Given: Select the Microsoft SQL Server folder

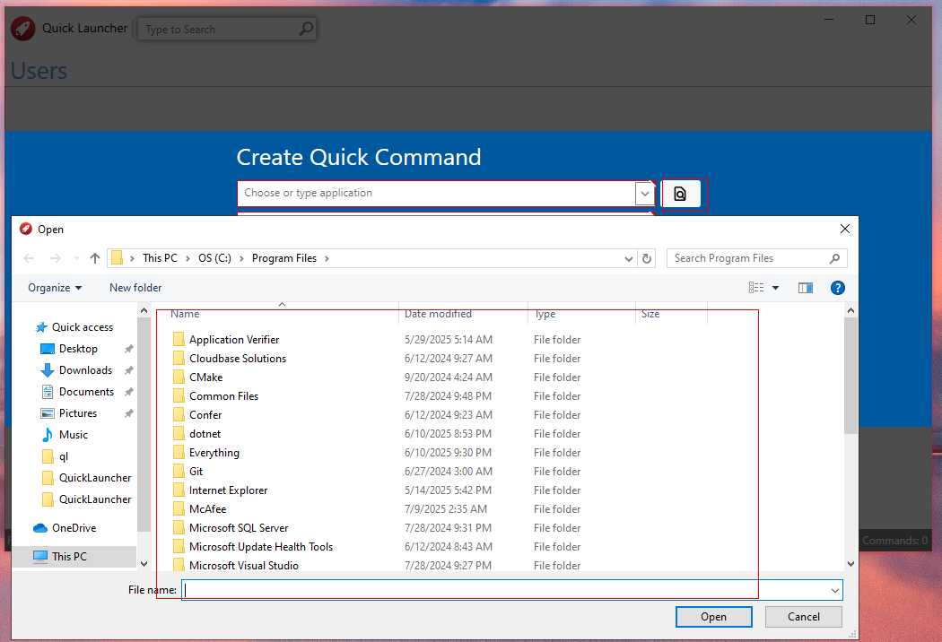Looking at the screenshot, I should [239, 528].
